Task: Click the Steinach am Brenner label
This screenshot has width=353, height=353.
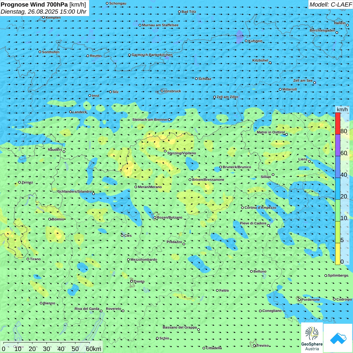Action: pos(150,120)
